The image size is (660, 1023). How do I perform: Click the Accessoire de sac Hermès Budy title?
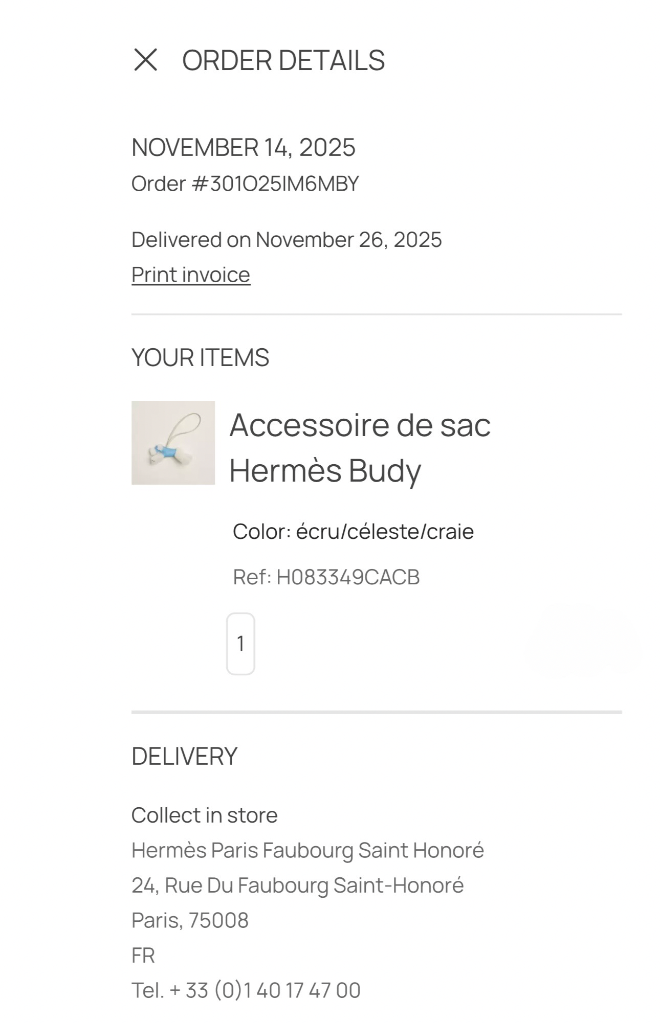click(x=360, y=447)
